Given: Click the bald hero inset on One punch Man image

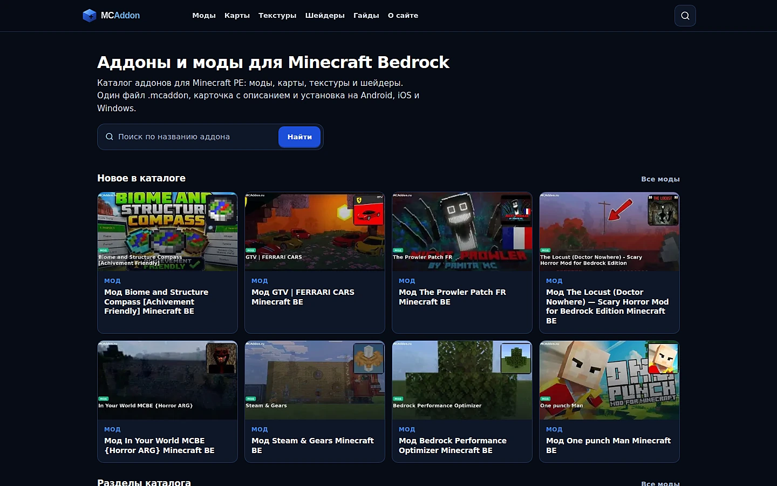Looking at the screenshot, I should (x=663, y=359).
